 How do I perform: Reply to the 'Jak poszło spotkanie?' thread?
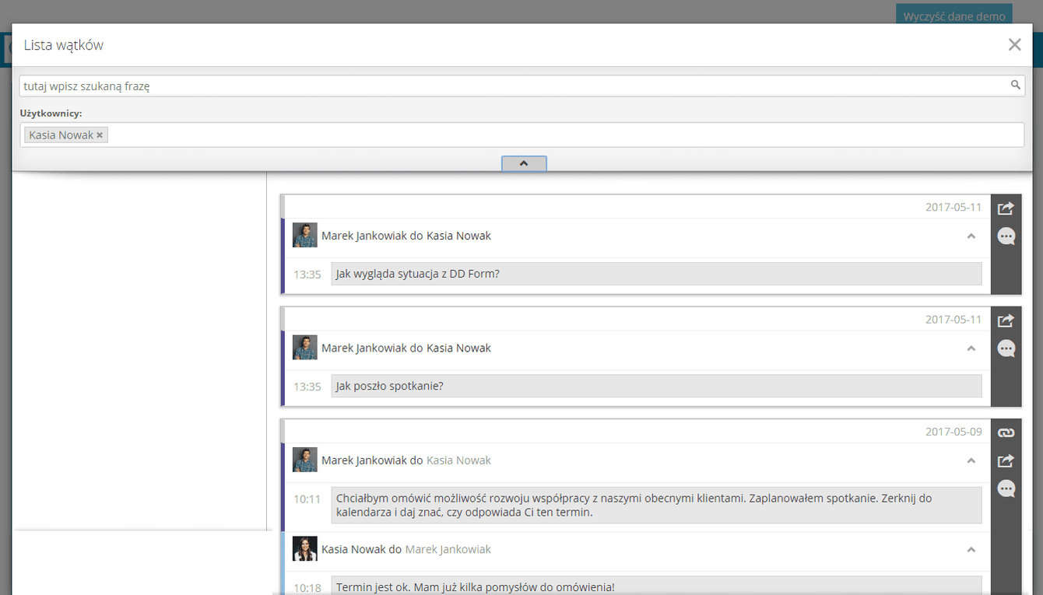coord(1006,348)
